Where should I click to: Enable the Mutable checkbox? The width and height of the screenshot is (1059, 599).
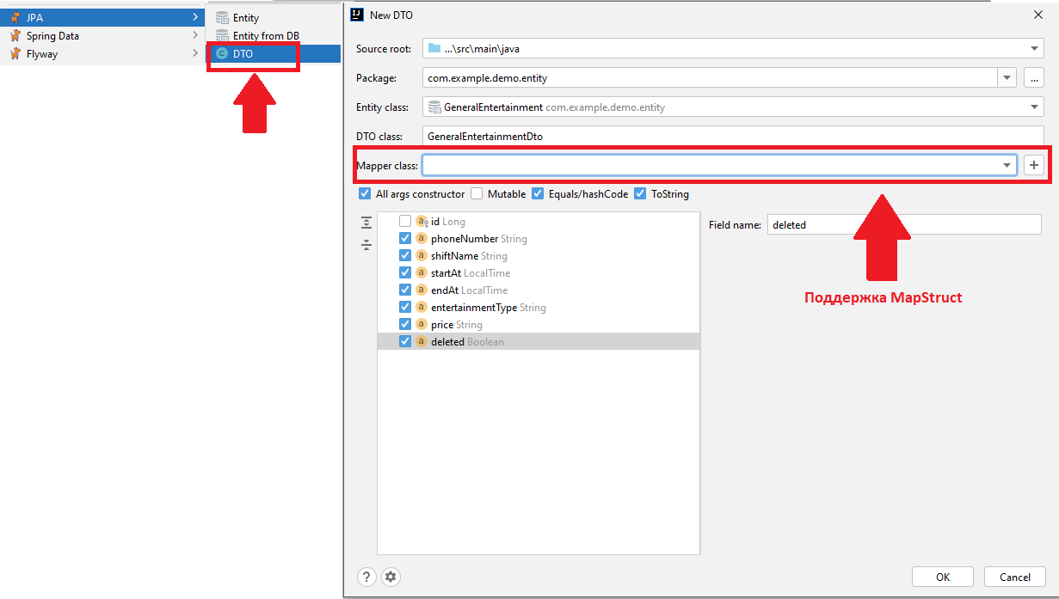coord(477,194)
